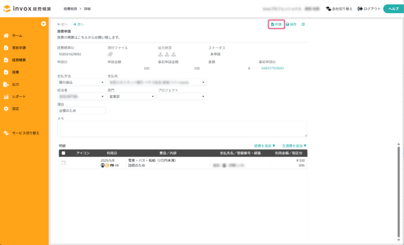Image resolution: width=404 pixels, height=245 pixels.
Task: Click ログアウト in the header
Action: pos(369,9)
